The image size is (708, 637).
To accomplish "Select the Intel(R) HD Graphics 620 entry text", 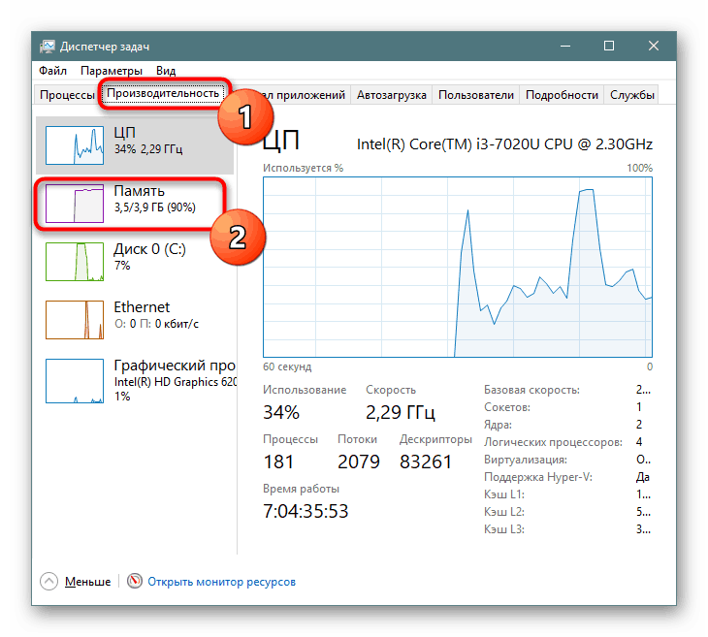I will click(x=176, y=382).
